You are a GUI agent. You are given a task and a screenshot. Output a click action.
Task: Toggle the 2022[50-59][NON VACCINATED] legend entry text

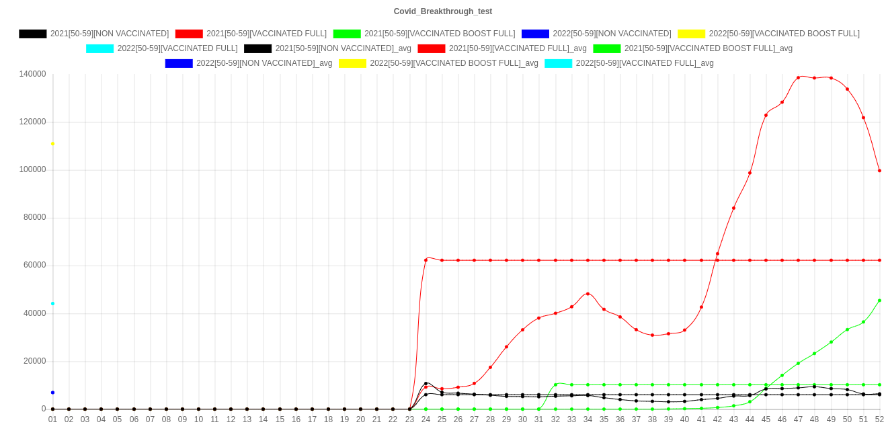[x=611, y=34]
